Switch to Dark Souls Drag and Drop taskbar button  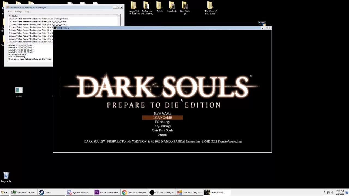(190, 192)
